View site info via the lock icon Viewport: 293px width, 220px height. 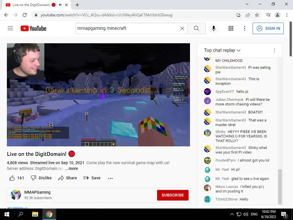[x=36, y=15]
